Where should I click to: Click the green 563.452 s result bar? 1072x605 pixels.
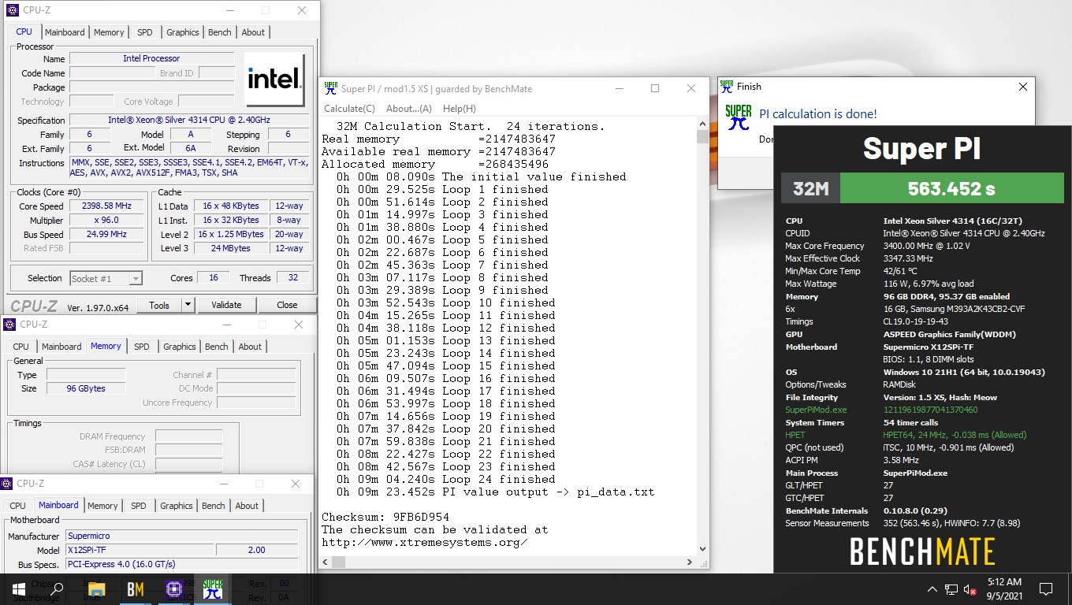(x=951, y=188)
